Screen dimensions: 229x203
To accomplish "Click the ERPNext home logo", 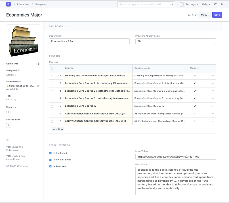I will [x=9, y=4].
